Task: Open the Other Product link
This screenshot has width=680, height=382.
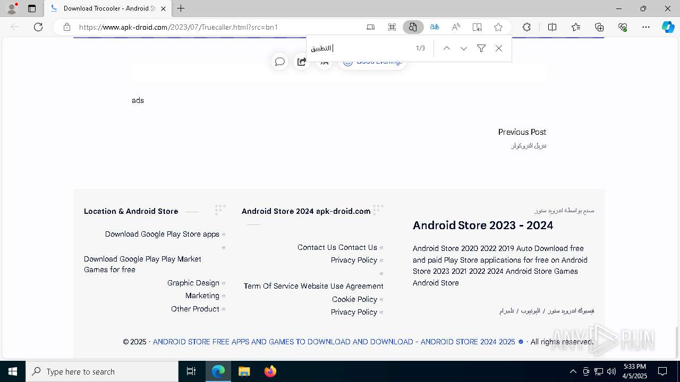Action: tap(195, 309)
